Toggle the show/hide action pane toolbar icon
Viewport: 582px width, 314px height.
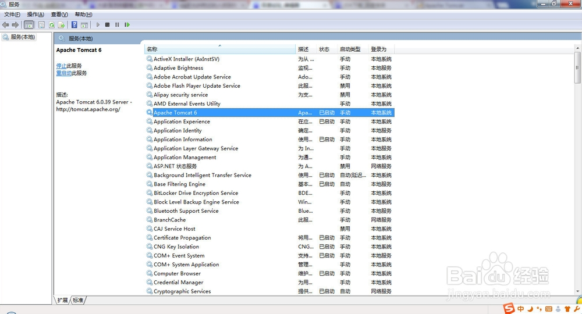[84, 25]
